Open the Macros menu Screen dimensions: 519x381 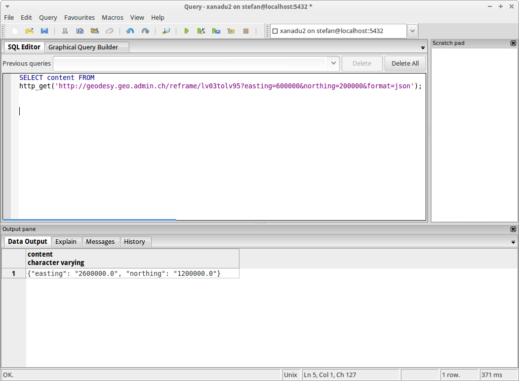coord(113,18)
